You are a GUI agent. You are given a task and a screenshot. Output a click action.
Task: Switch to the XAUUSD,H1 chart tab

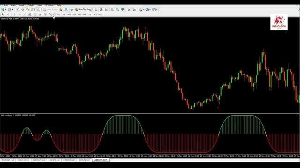point(69,160)
